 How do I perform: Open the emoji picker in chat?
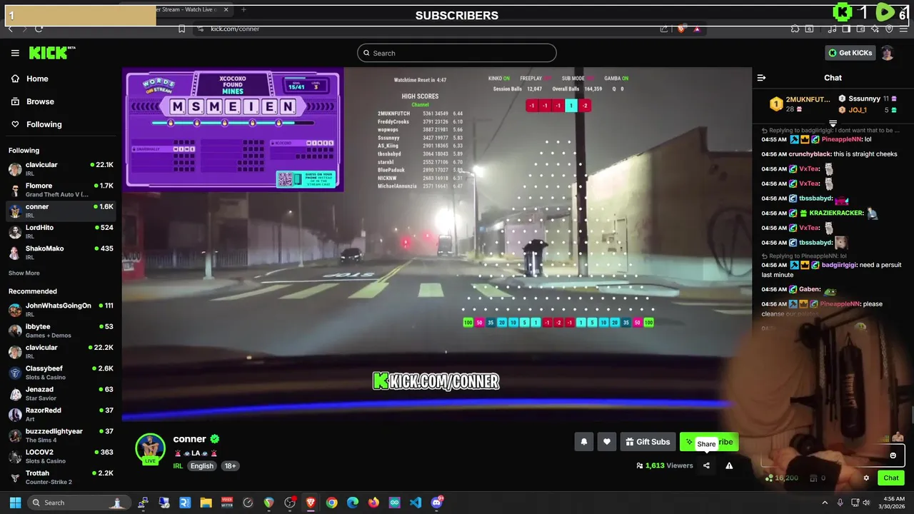point(893,455)
